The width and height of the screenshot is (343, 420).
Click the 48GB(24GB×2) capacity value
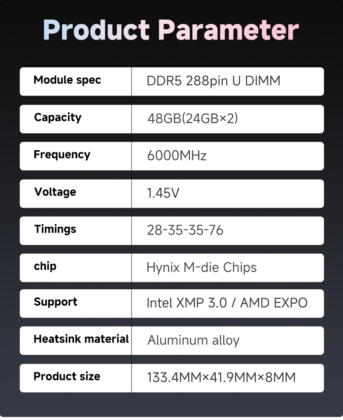coord(192,119)
